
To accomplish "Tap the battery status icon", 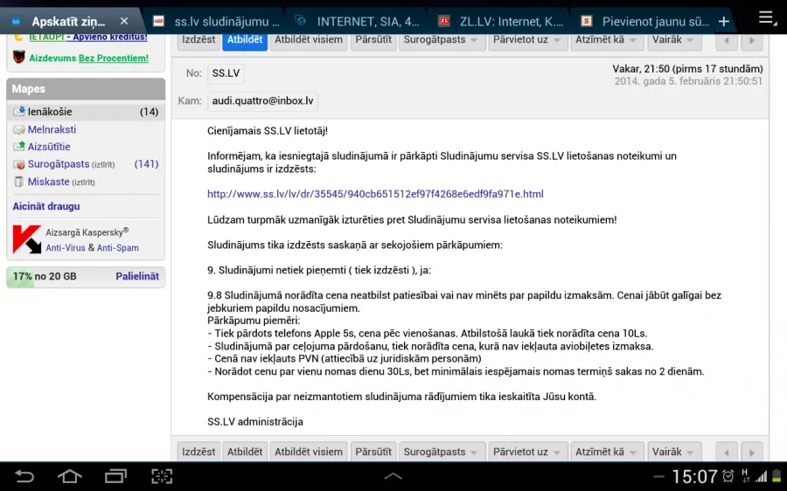I will click(777, 476).
